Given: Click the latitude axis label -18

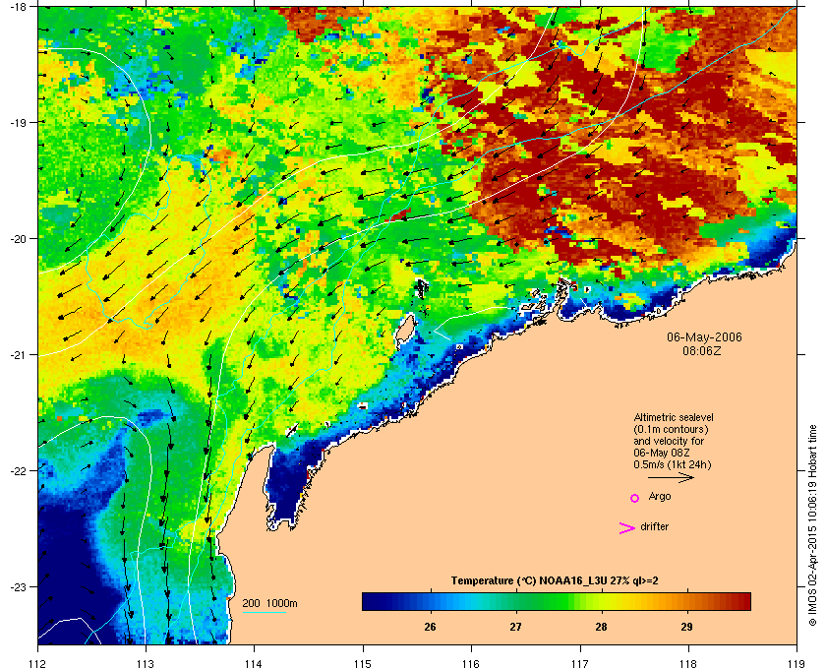Looking at the screenshot, I should (18, 6).
